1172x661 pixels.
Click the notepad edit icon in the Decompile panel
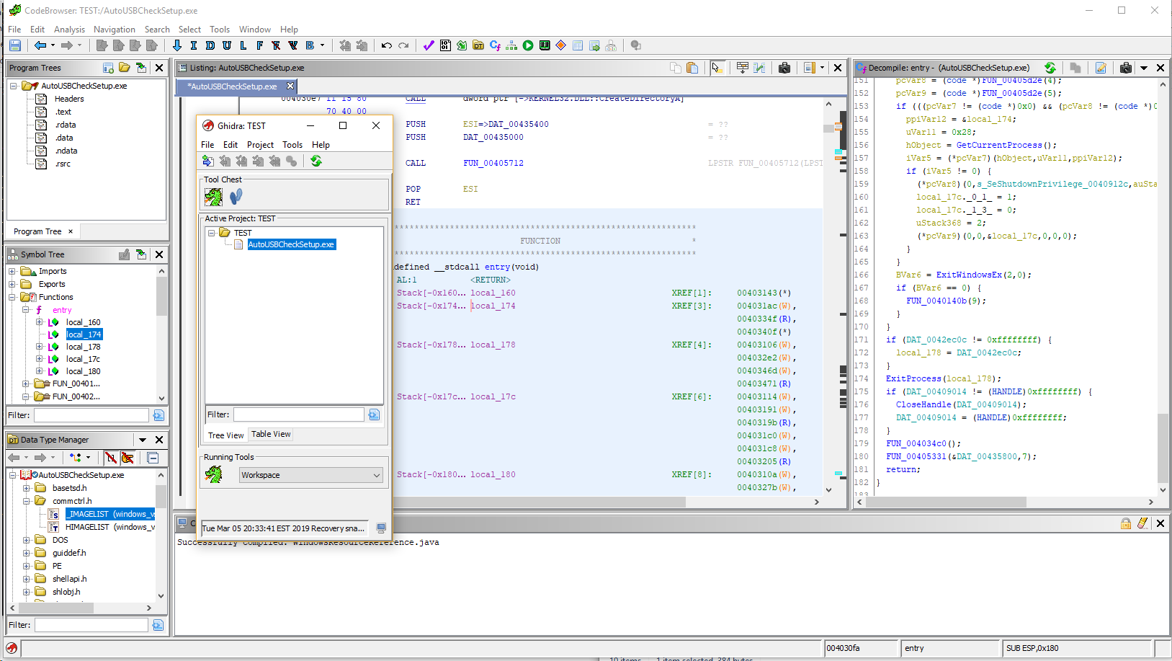tap(1101, 68)
